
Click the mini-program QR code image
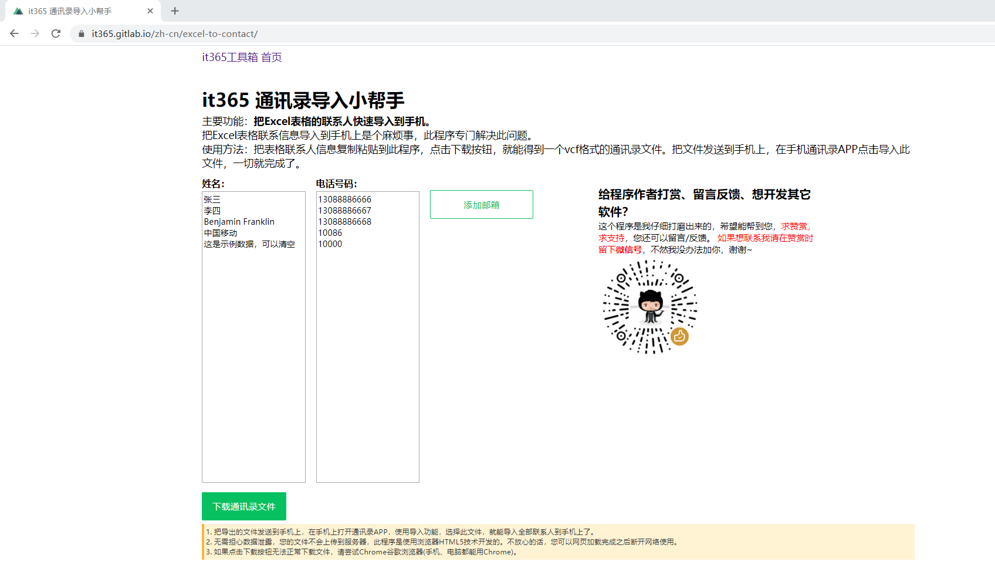(x=650, y=307)
